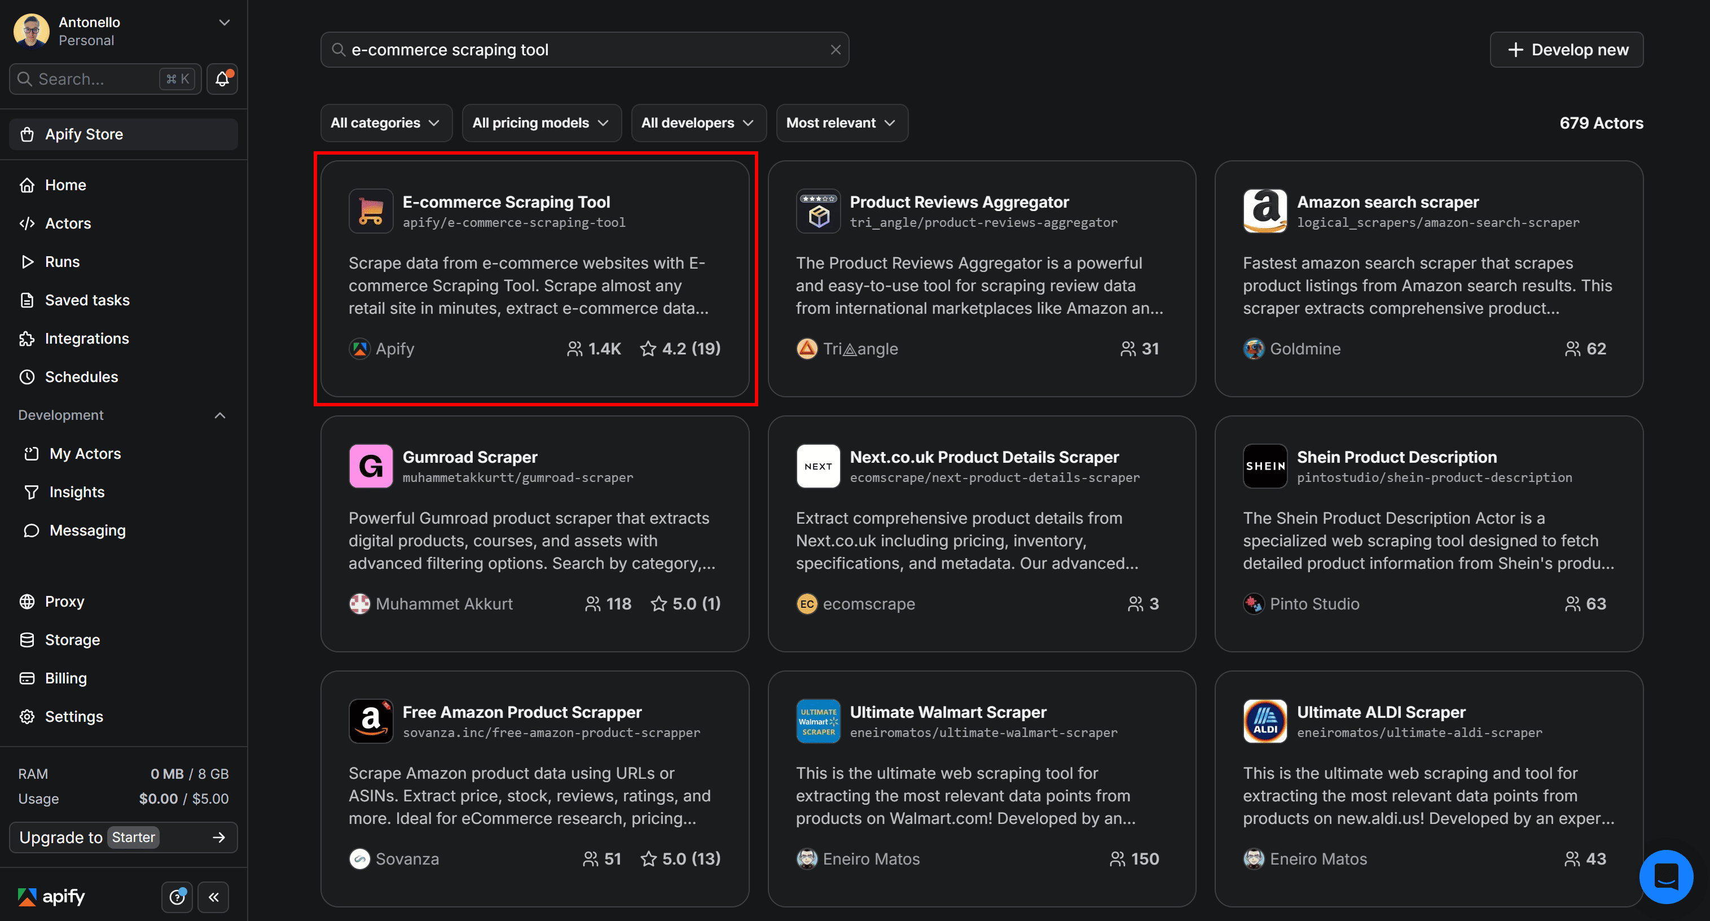Image resolution: width=1710 pixels, height=921 pixels.
Task: Open the notifications bell
Action: pyautogui.click(x=222, y=78)
